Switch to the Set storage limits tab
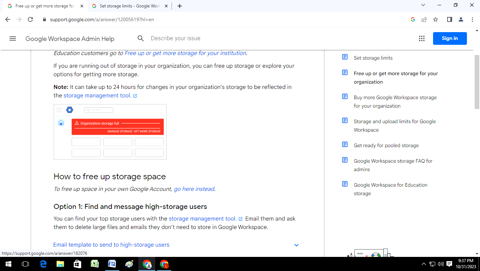The height and width of the screenshot is (271, 480). click(x=129, y=6)
